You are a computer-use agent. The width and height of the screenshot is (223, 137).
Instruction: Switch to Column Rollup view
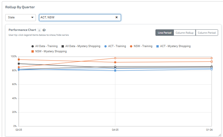click(184, 33)
